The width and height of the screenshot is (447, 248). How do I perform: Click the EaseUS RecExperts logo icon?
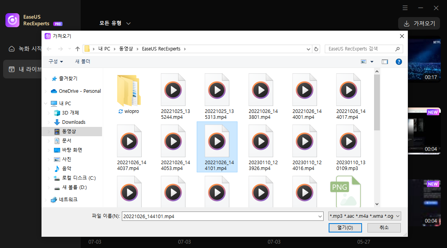coord(12,20)
